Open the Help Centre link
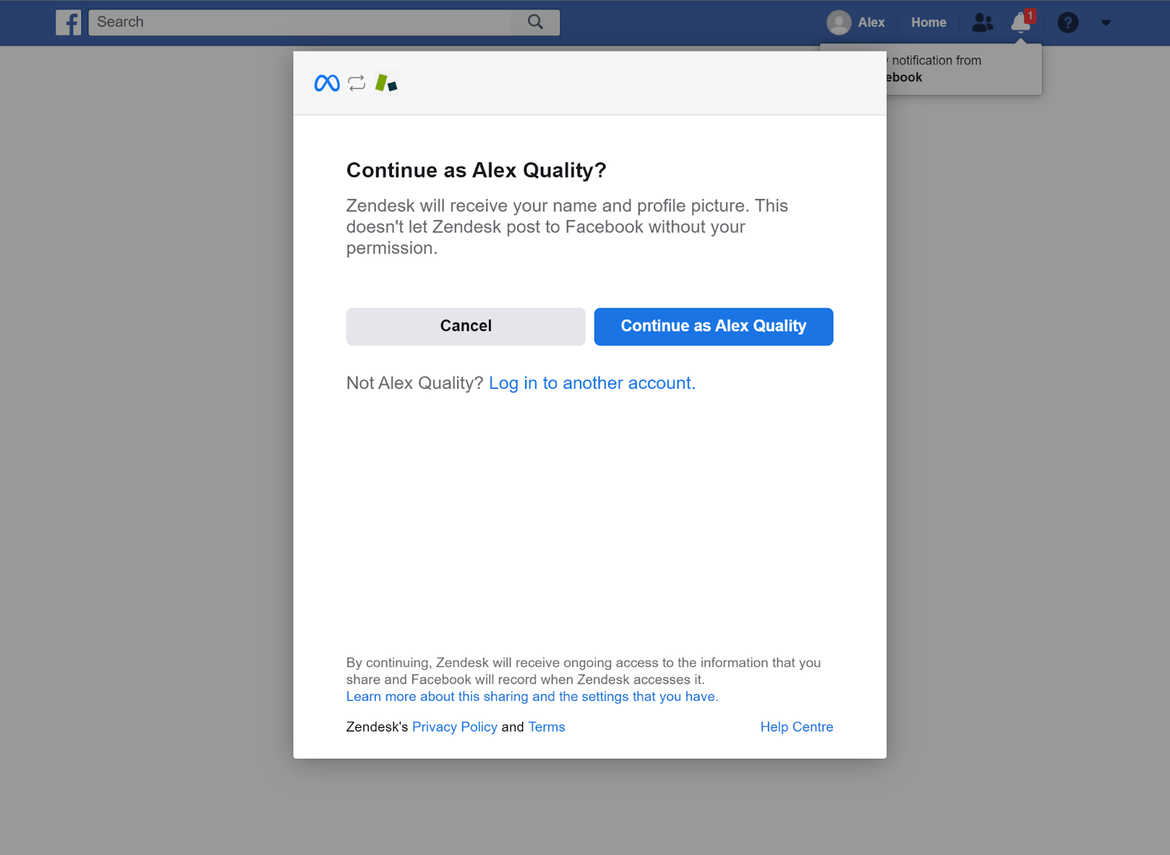 click(796, 727)
